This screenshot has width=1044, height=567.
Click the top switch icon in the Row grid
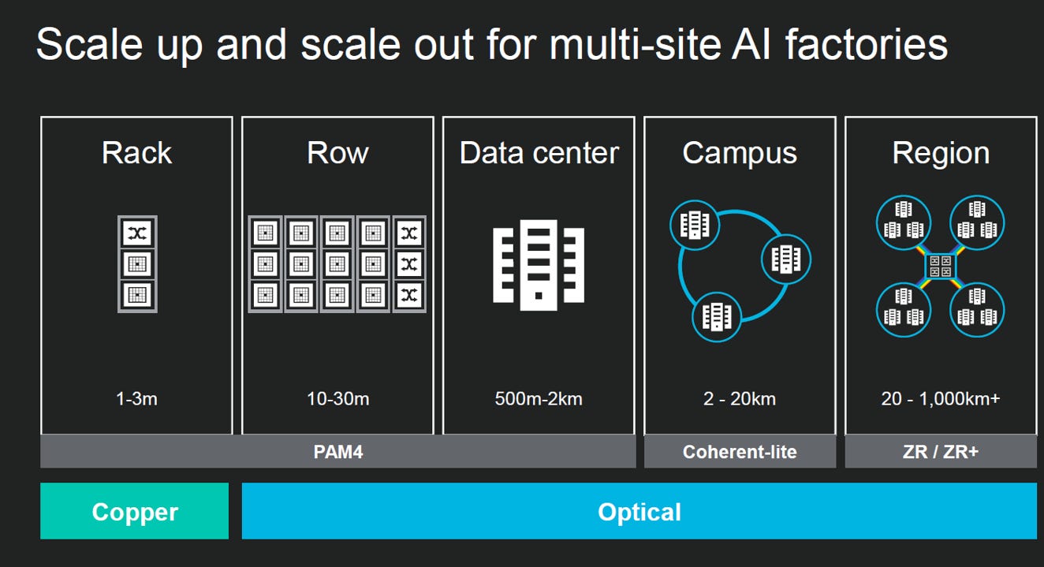408,233
